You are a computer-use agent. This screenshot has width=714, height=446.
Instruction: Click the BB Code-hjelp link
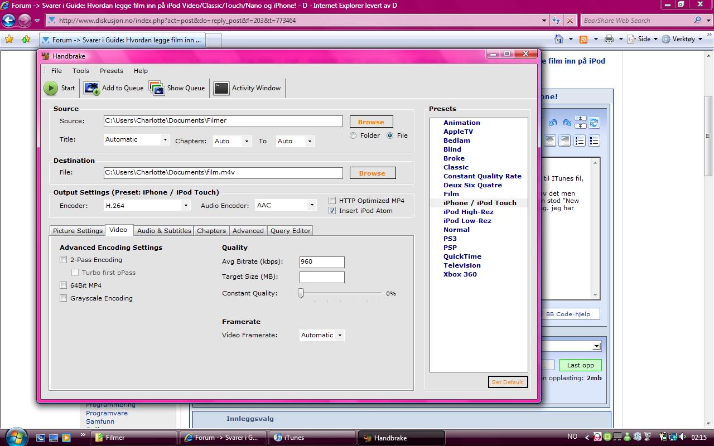(567, 314)
